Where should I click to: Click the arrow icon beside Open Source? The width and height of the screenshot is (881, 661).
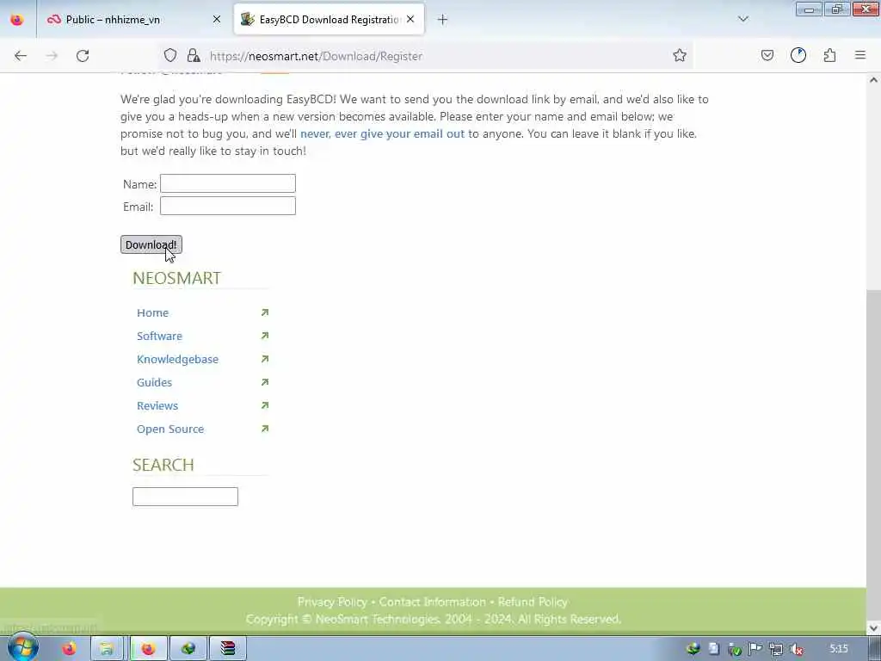[x=265, y=429]
